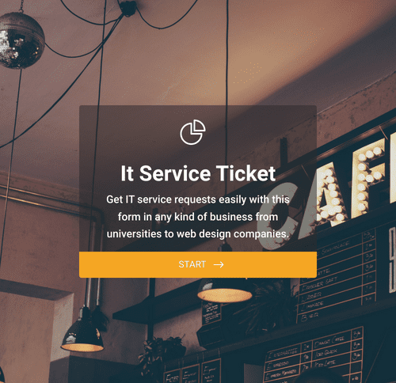This screenshot has width=396, height=383.
Task: Click the illuminated CAFE sign letter A
Action: tap(332, 196)
